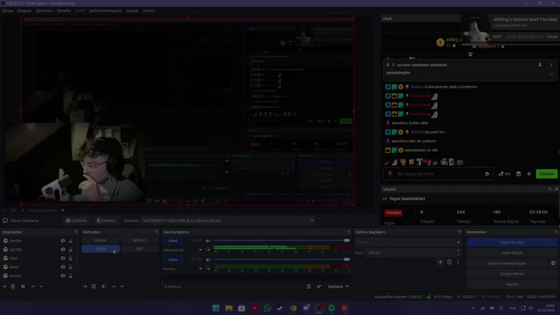Move scene up arrow in Sahneler

[x=114, y=287]
